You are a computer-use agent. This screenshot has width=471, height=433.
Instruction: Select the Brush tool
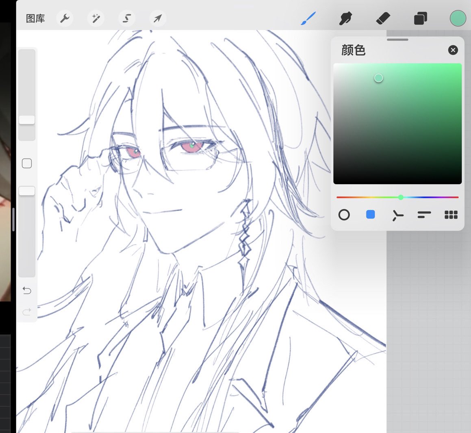308,18
